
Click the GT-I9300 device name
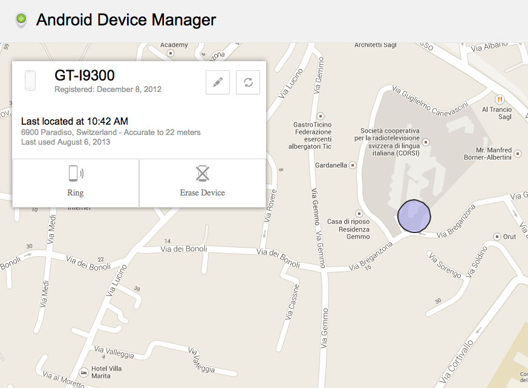click(x=85, y=75)
